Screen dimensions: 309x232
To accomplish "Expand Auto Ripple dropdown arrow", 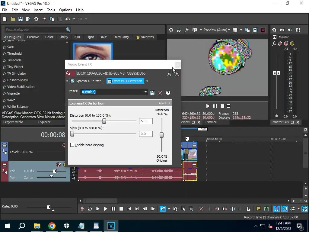I will tap(298, 209).
